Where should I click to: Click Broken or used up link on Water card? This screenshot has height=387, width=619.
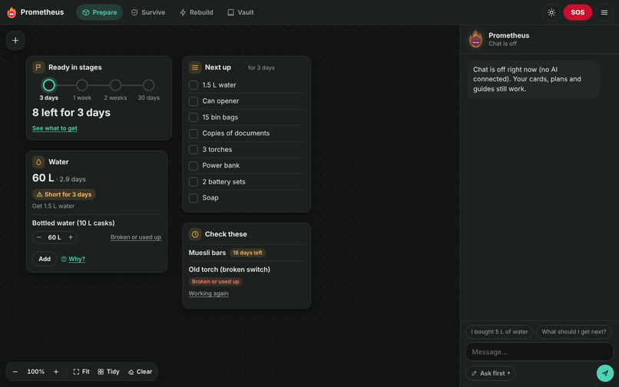coord(136,237)
